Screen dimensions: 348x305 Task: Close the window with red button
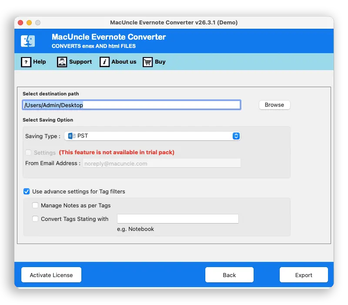pyautogui.click(x=20, y=23)
